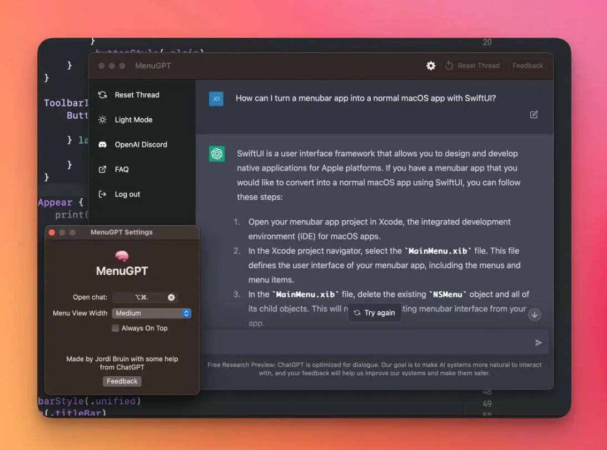Click the brain icon in MenuGPT Settings
Image resolution: width=607 pixels, height=450 pixels.
tap(122, 256)
